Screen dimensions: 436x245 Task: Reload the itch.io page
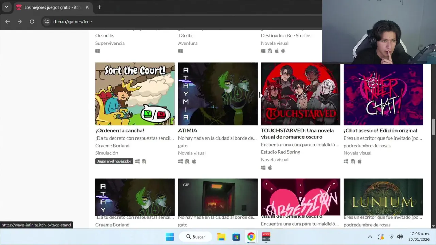pos(32,21)
